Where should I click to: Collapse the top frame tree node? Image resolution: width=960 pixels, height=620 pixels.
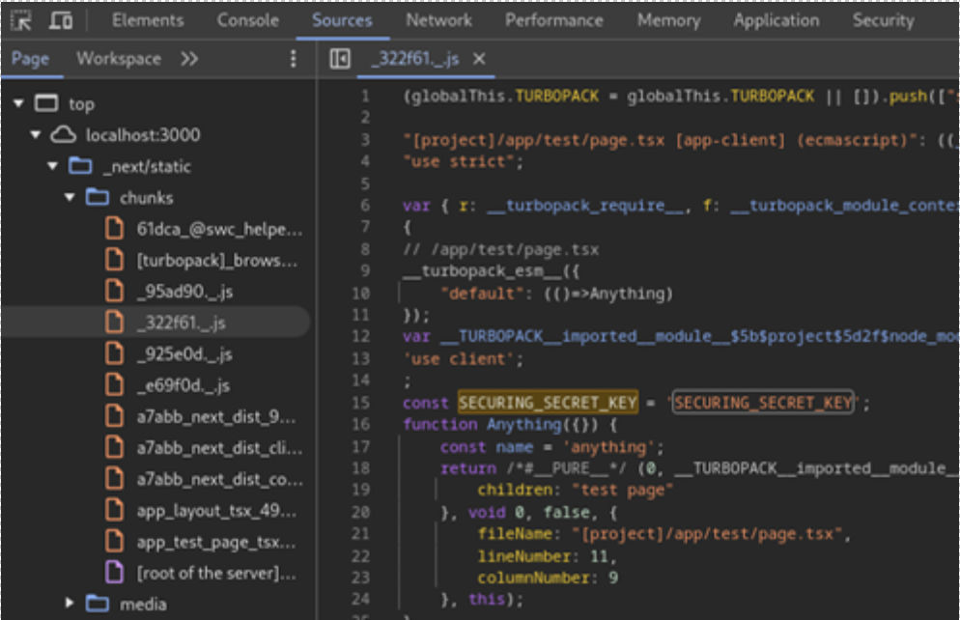[x=18, y=103]
